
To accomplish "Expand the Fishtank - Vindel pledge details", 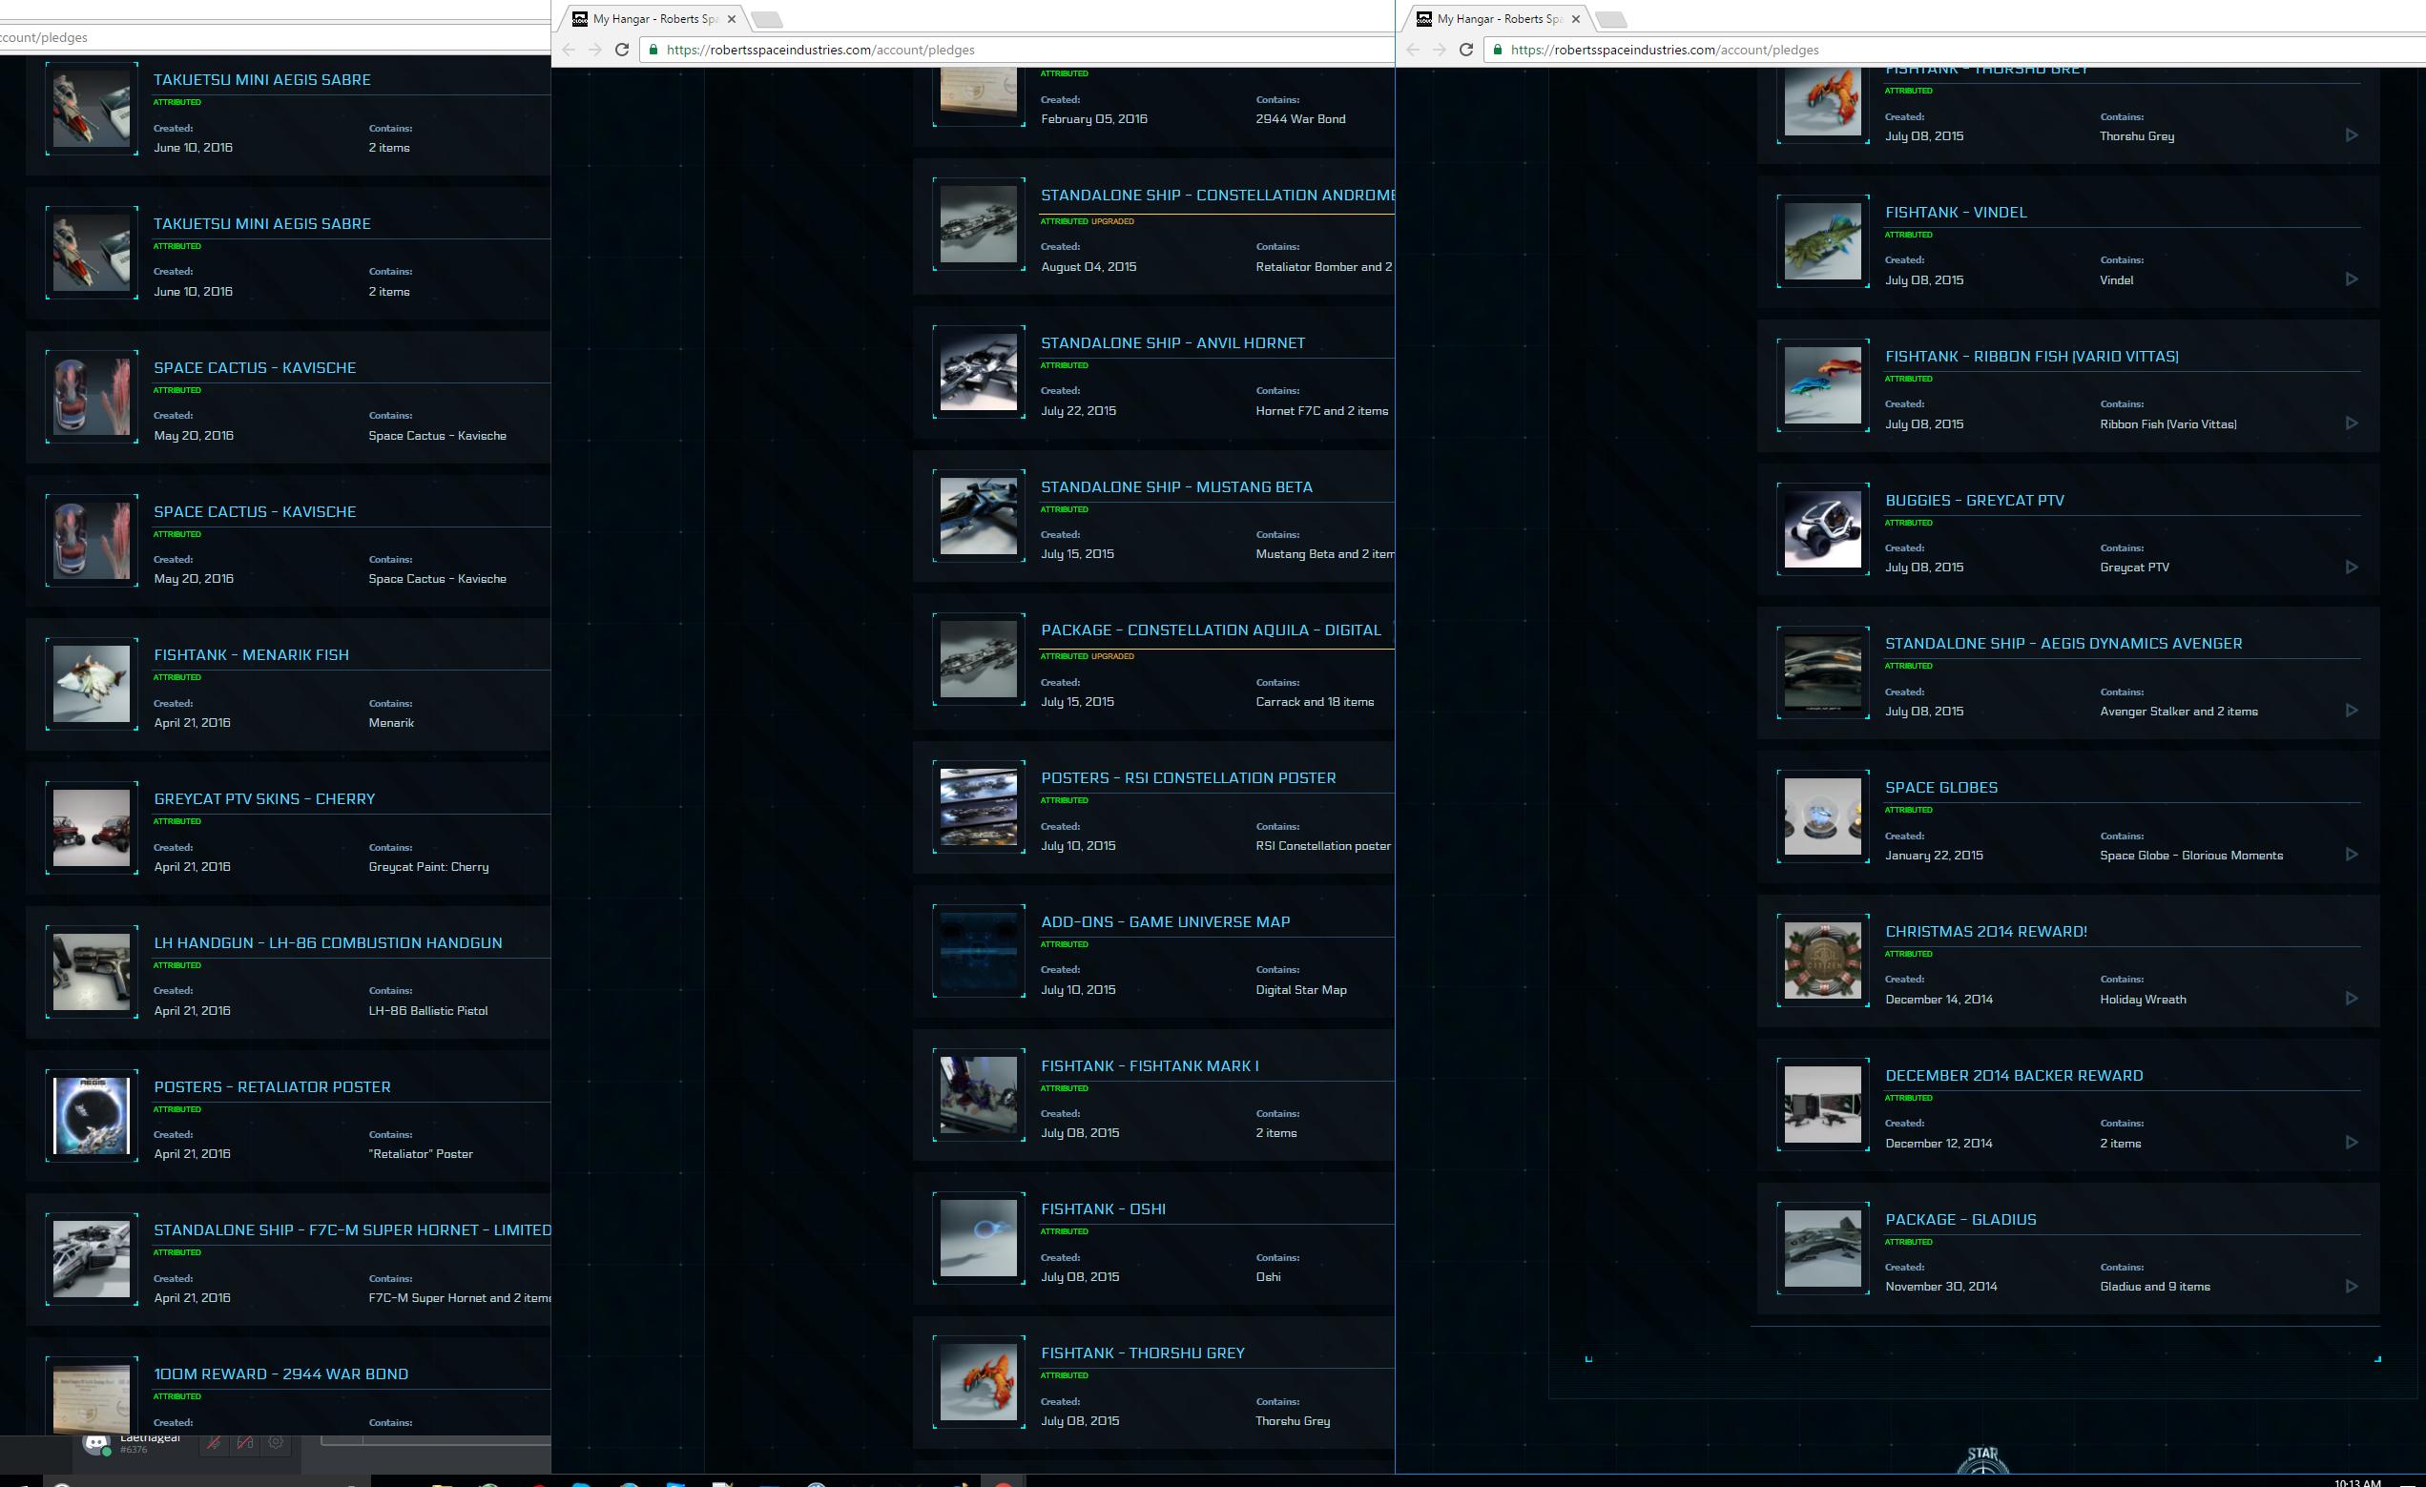I will [x=2352, y=279].
